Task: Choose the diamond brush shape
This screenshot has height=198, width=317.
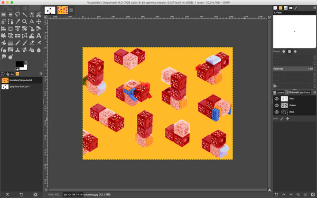Action: tap(295, 52)
